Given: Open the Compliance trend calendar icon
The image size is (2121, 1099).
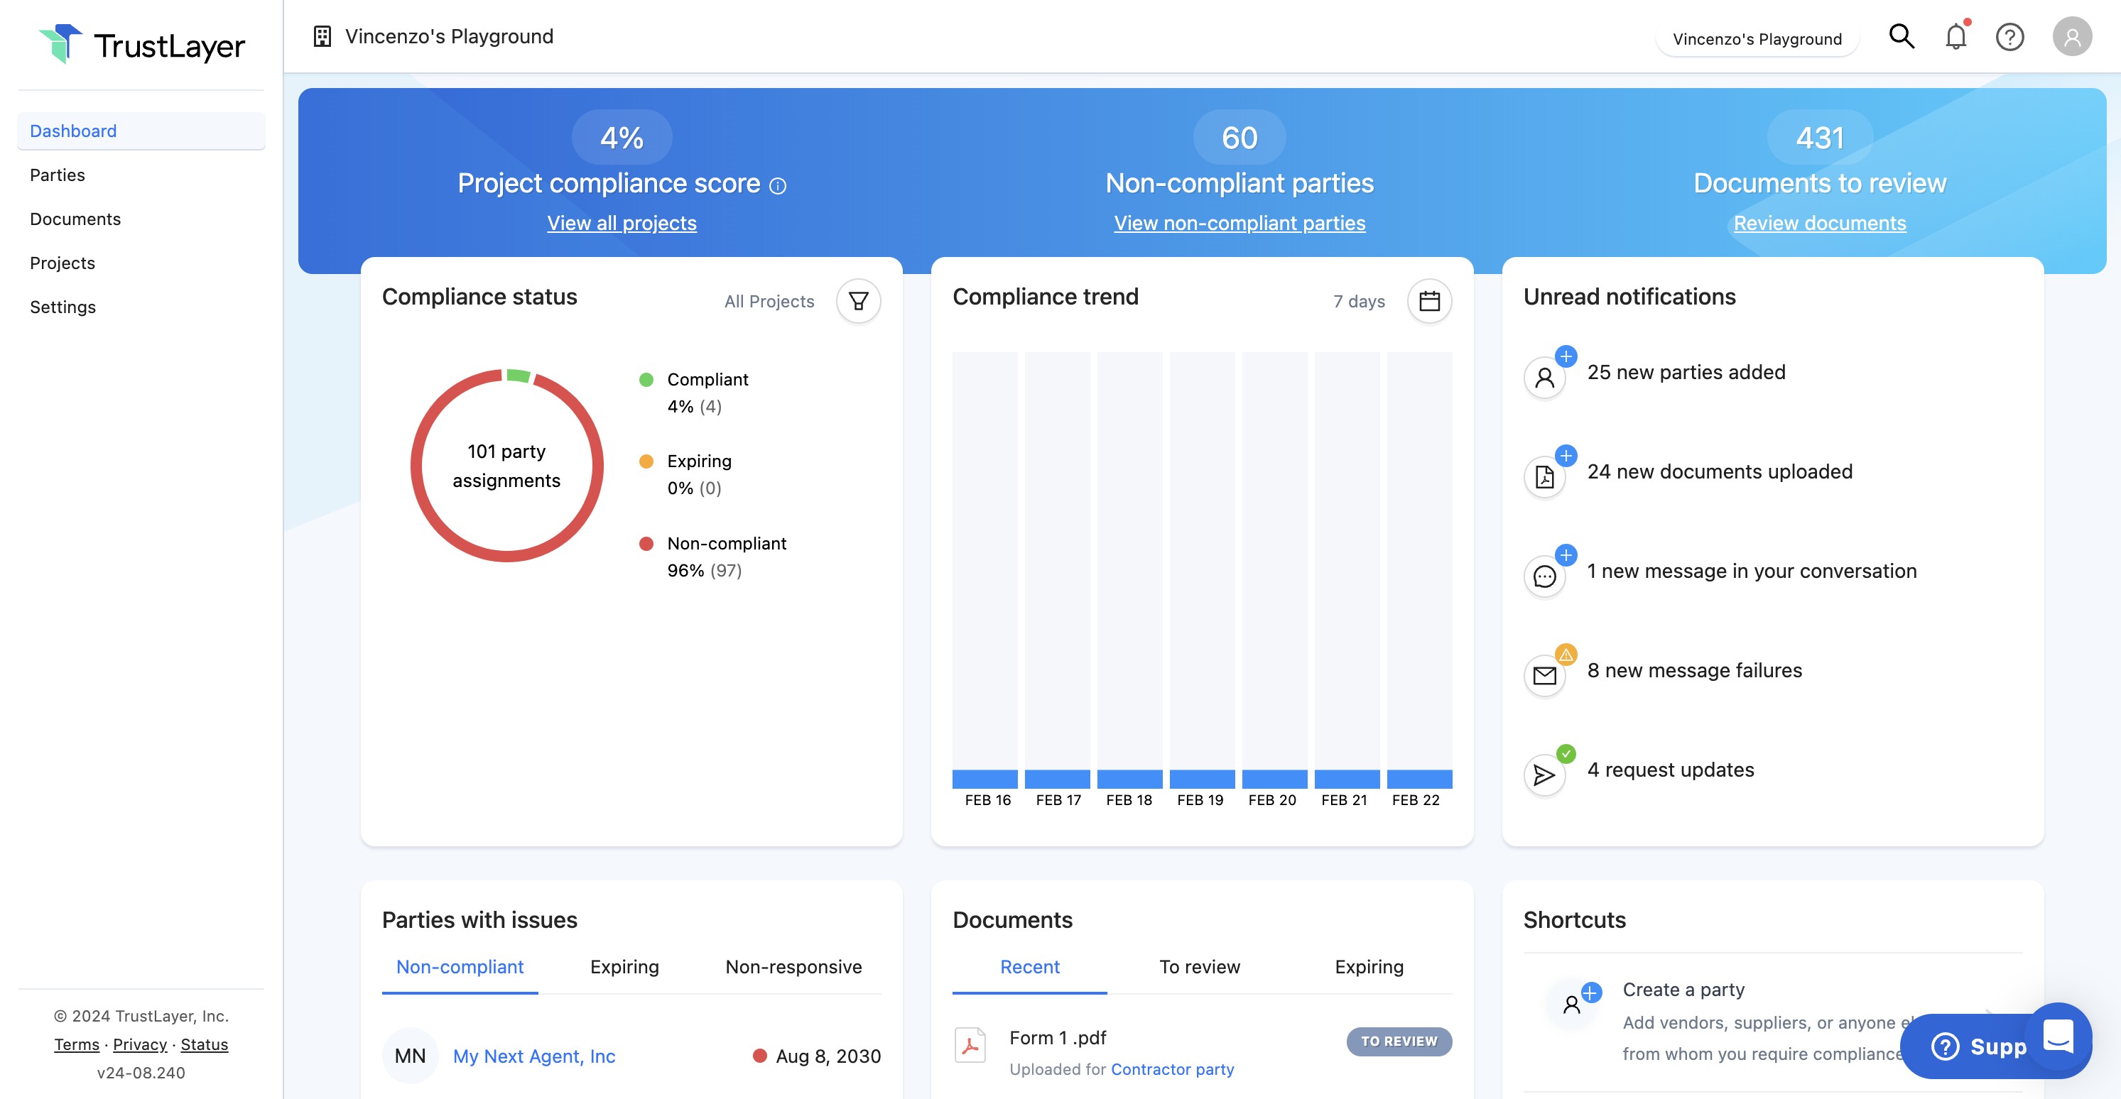Looking at the screenshot, I should tap(1428, 301).
